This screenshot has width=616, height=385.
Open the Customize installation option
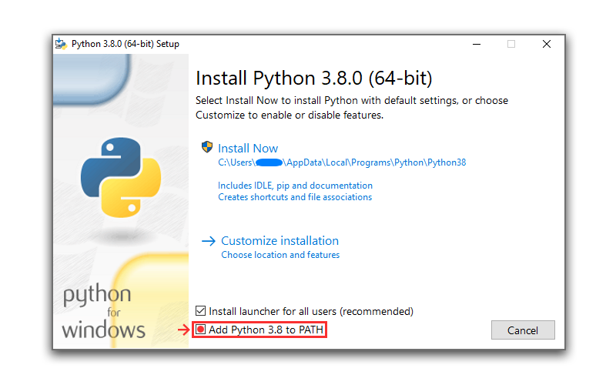(280, 241)
